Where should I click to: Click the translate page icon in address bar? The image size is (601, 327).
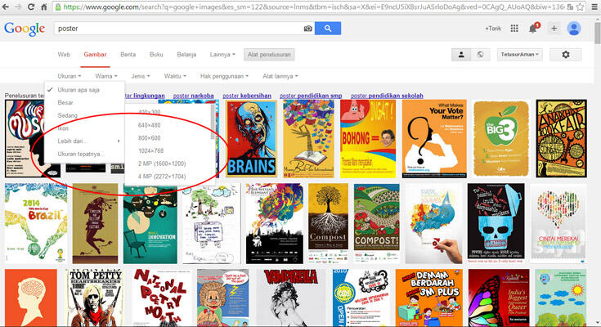(x=570, y=7)
